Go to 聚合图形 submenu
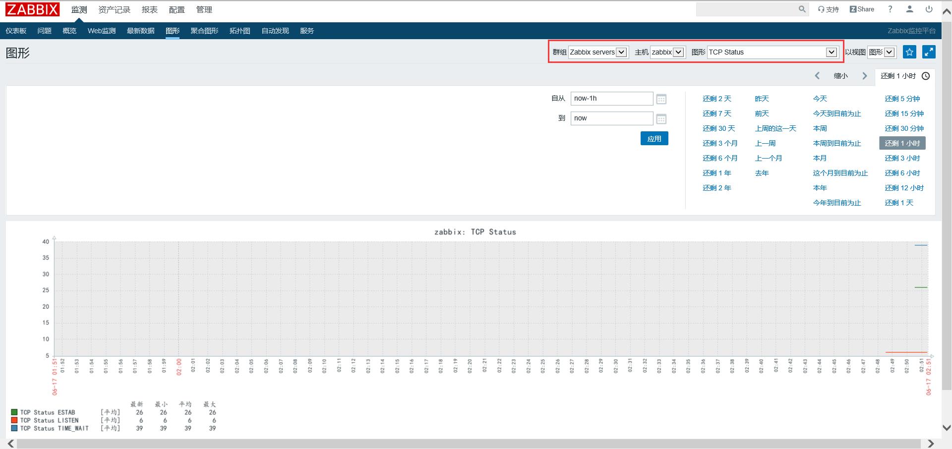The image size is (952, 449). (204, 31)
